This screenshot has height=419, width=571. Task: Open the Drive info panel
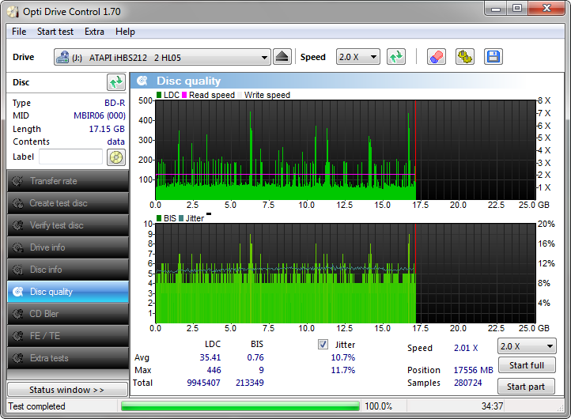[68, 247]
